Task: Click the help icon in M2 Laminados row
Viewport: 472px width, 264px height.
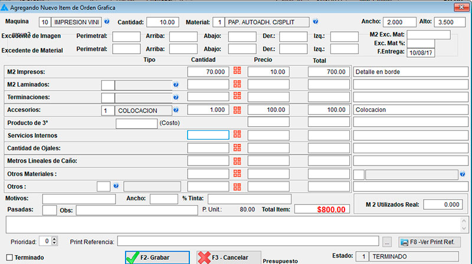Action: pos(176,85)
